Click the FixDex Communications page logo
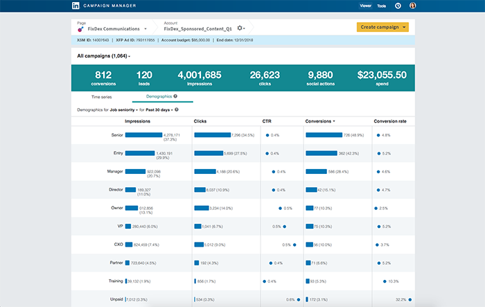The image size is (485, 307). tap(81, 29)
